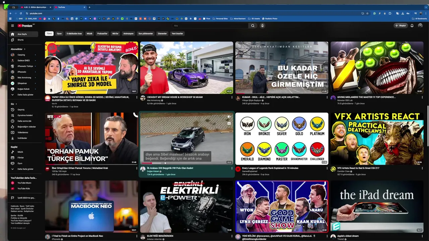Click the Oluştur create button
This screenshot has height=241, width=429.
[401, 25]
